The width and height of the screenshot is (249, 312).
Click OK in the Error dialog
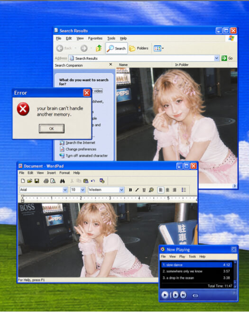point(52,129)
